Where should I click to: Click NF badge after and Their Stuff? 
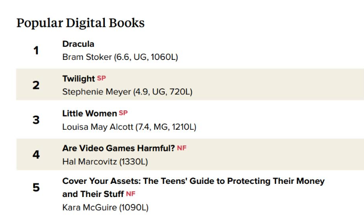pyautogui.click(x=131, y=194)
